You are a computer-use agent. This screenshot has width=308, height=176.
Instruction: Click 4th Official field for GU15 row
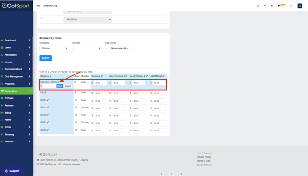pos(159,123)
